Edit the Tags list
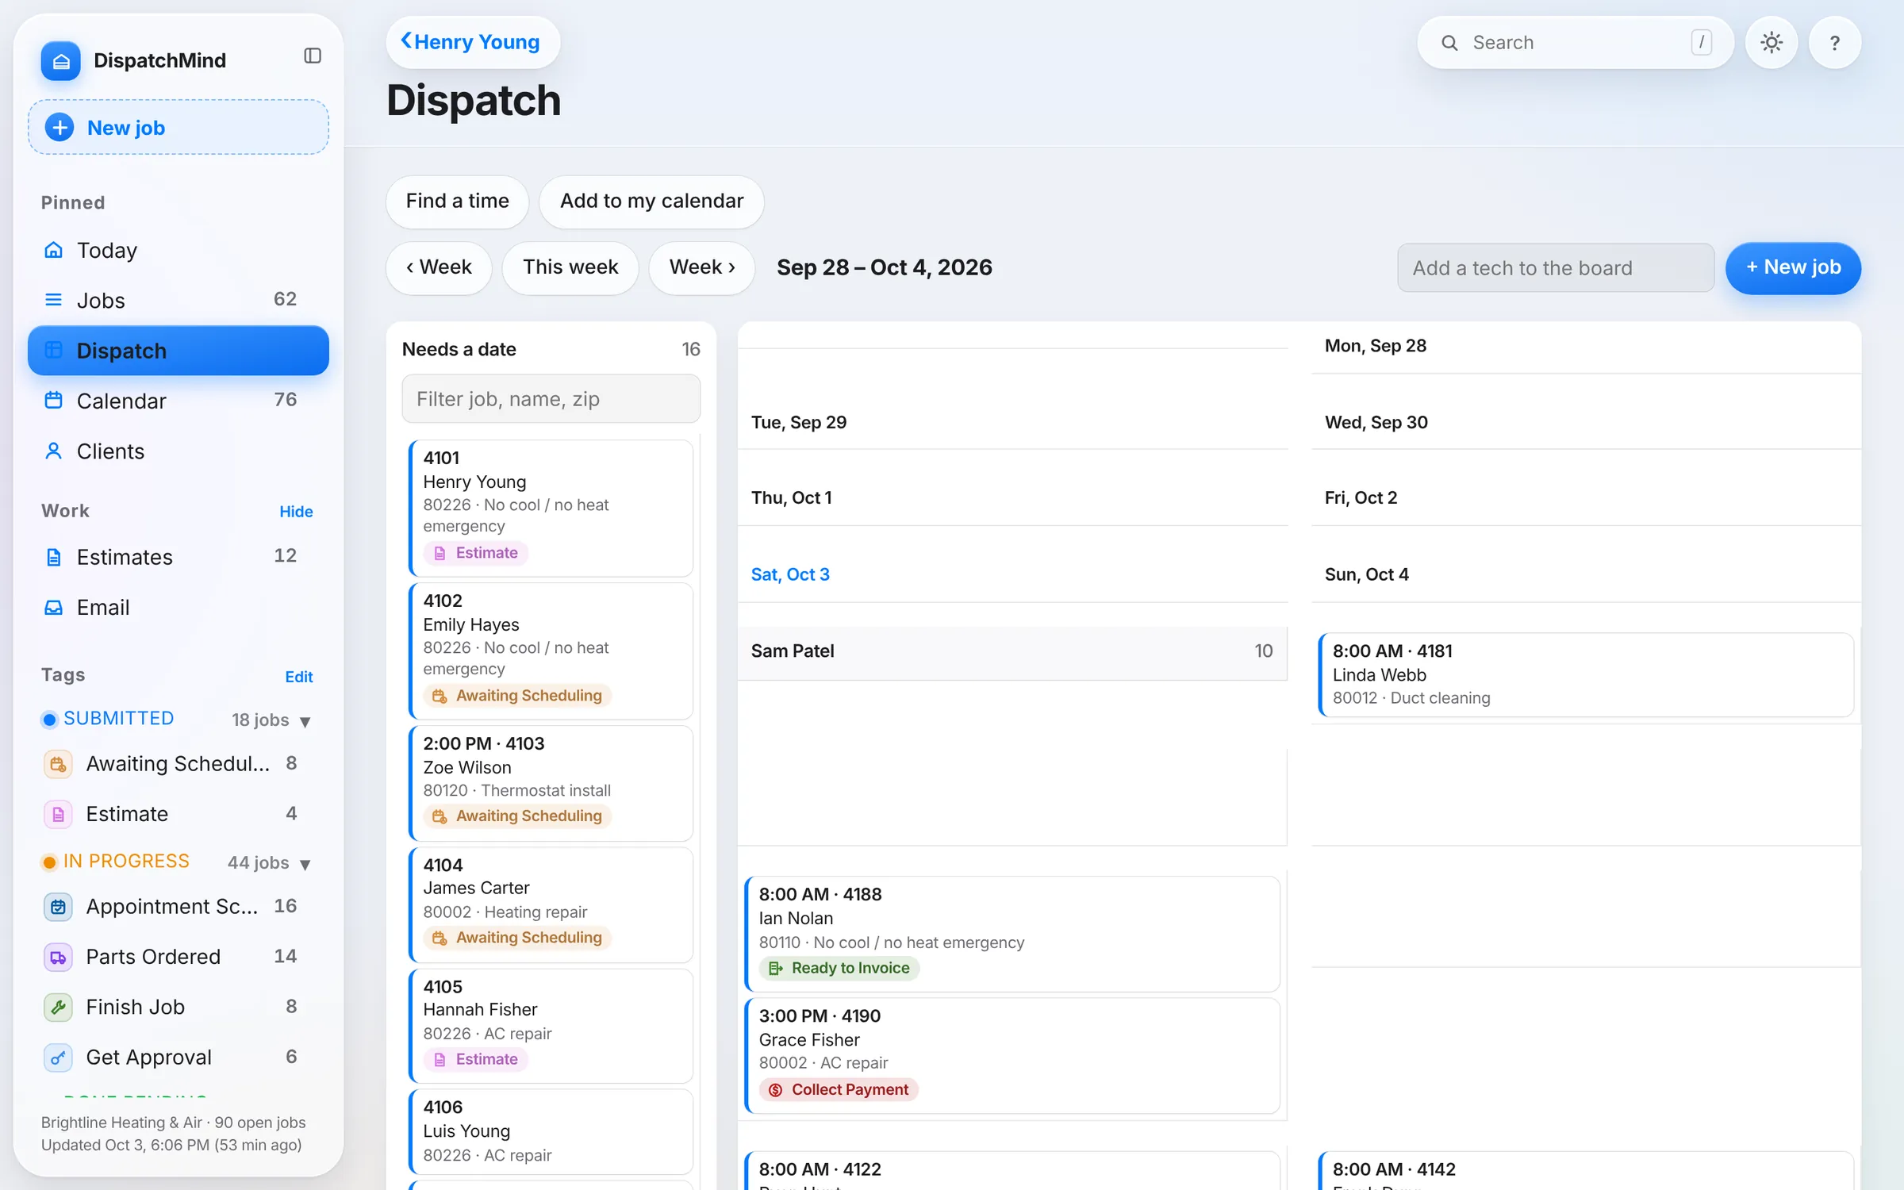This screenshot has width=1904, height=1190. tap(299, 677)
